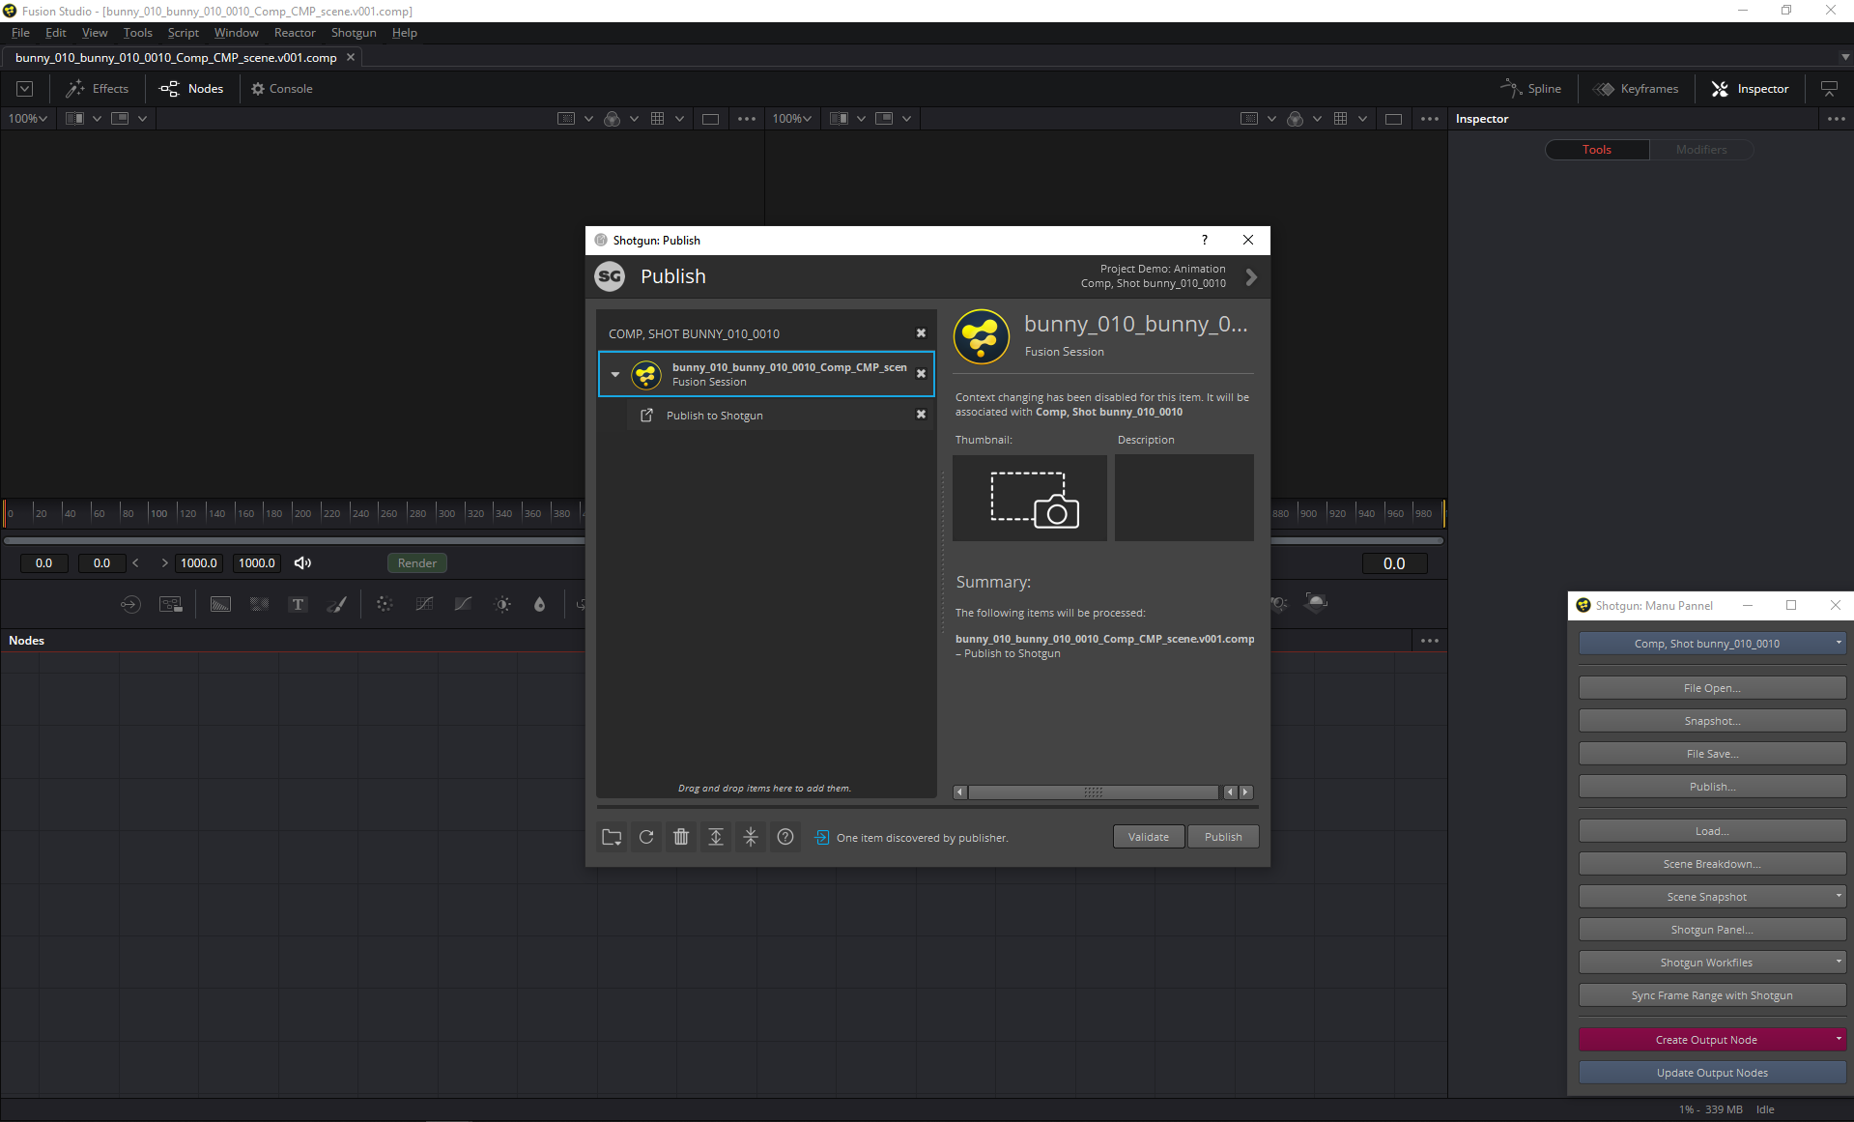Screen dimensions: 1854x1122
Task: Click the browse folder icon in Publish dialog
Action: [612, 837]
